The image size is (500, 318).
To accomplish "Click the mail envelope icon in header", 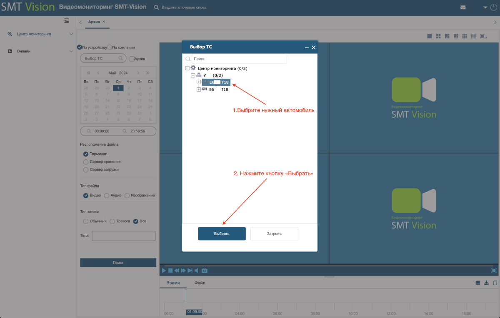I will point(463,7).
